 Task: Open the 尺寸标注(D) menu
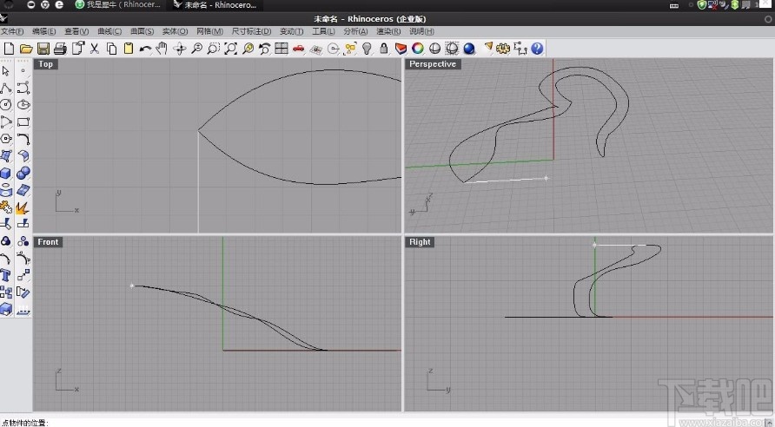[252, 31]
